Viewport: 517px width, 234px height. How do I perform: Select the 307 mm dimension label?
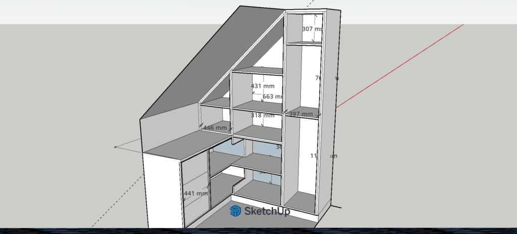311,29
